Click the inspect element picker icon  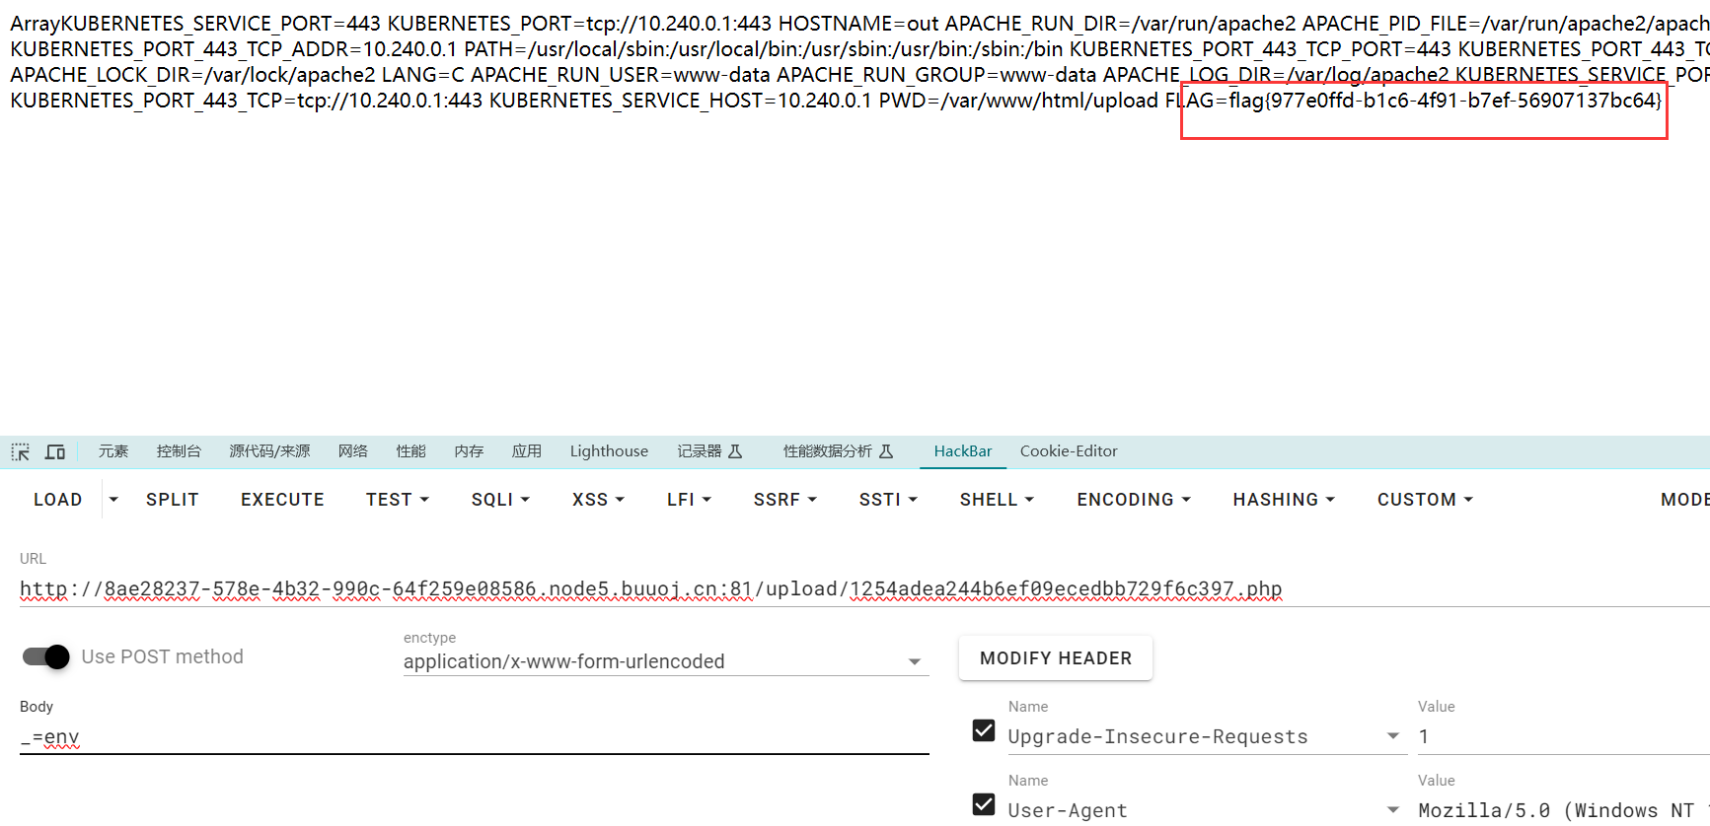tap(21, 451)
